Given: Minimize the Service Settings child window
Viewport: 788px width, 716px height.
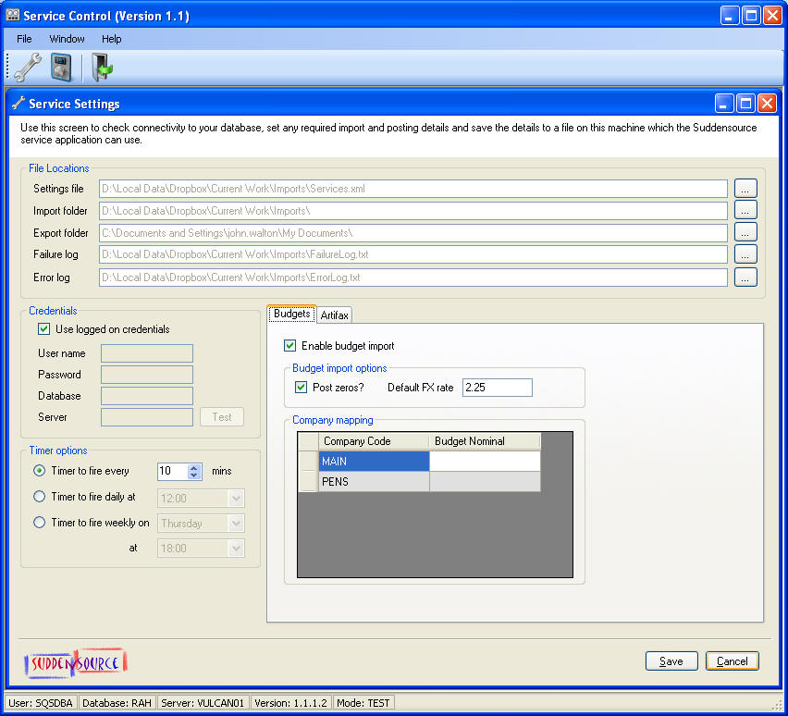Looking at the screenshot, I should tap(724, 104).
